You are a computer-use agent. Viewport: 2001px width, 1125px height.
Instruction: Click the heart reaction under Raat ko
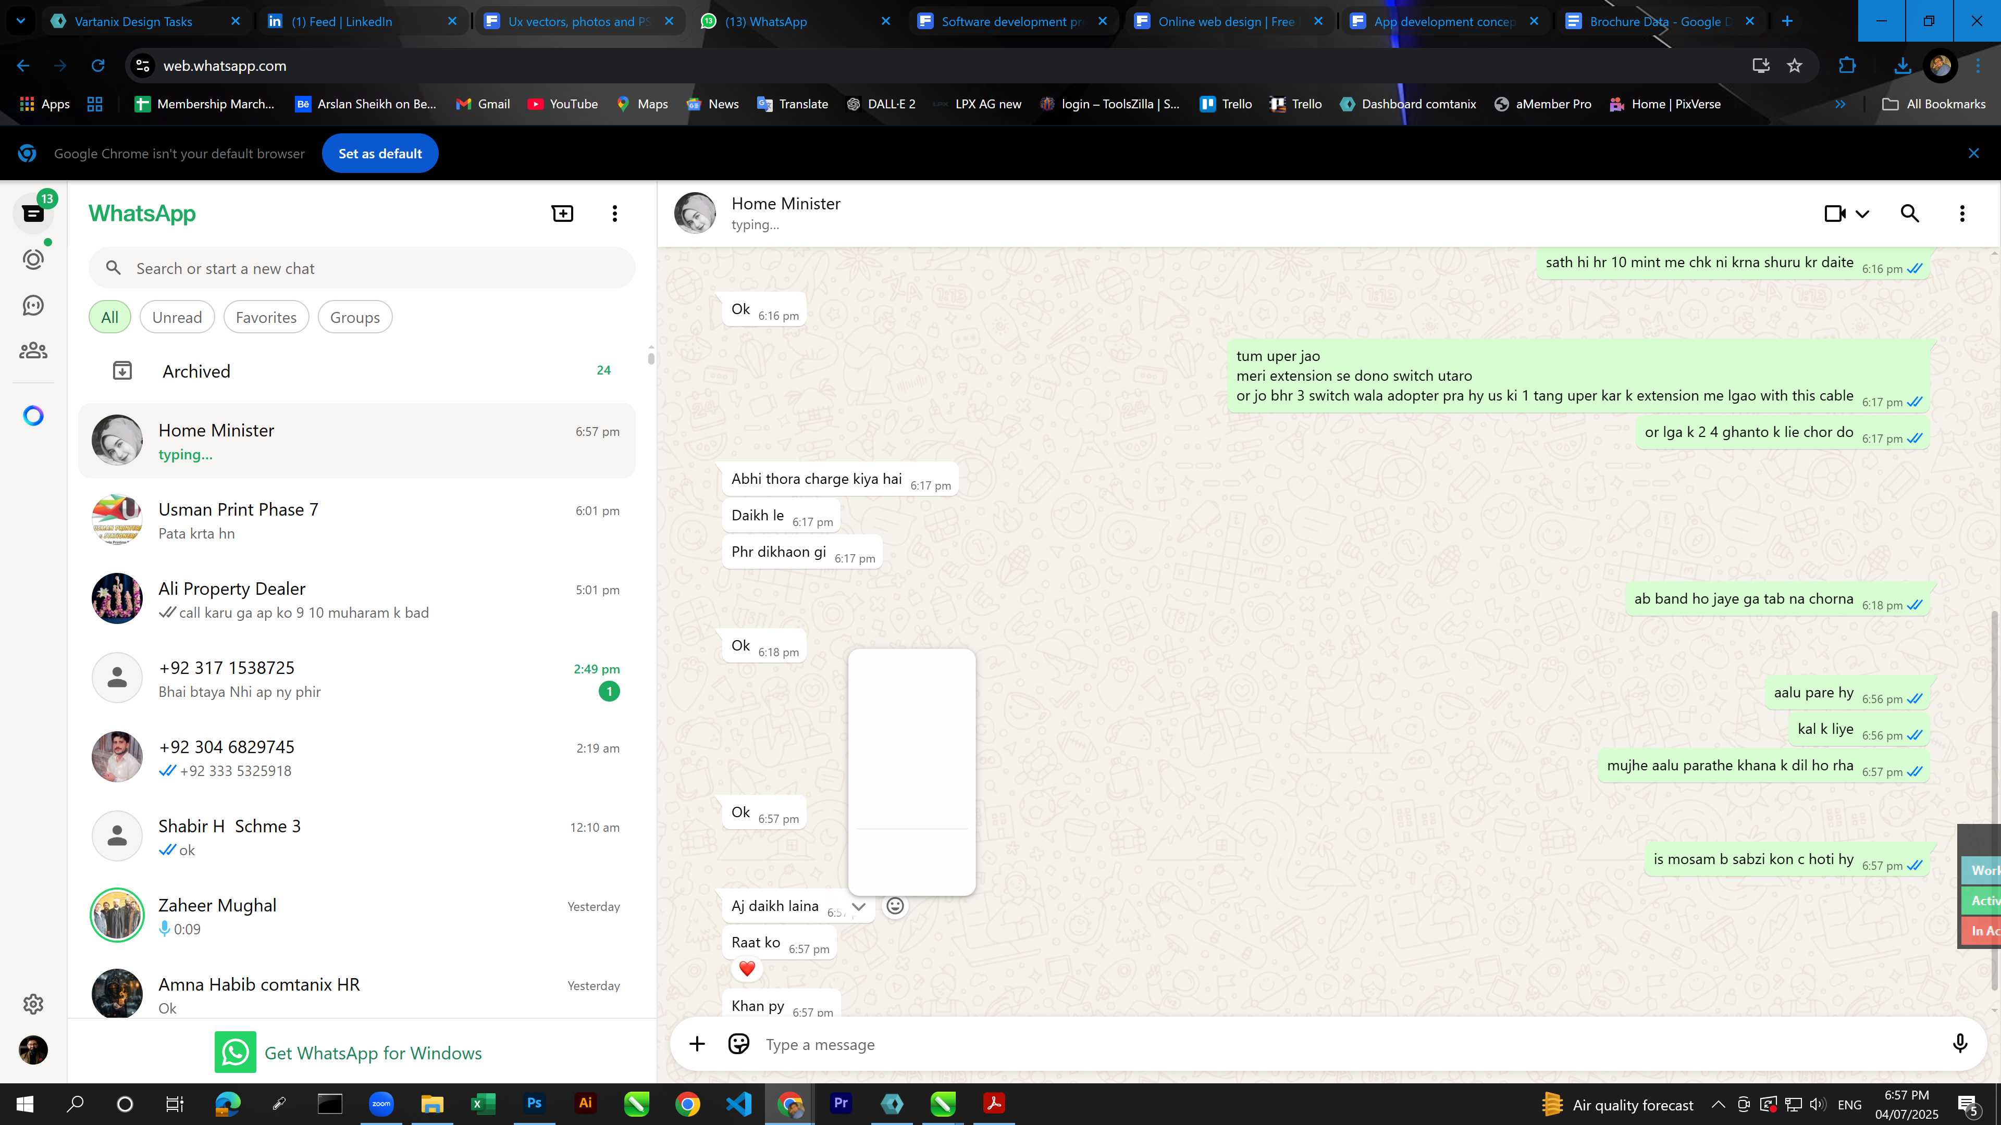point(747,969)
